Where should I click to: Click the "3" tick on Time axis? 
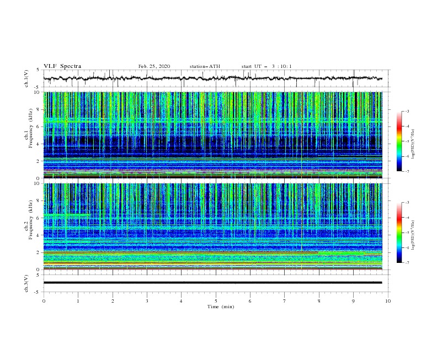[147, 301]
